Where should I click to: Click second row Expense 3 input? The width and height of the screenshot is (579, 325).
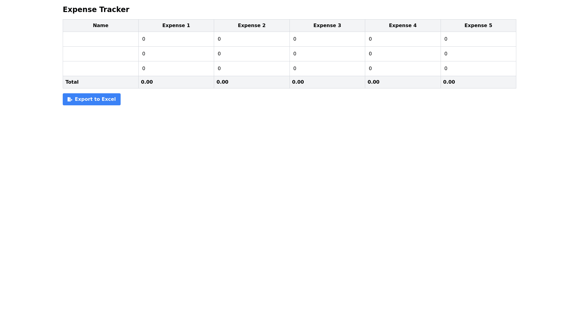327,54
